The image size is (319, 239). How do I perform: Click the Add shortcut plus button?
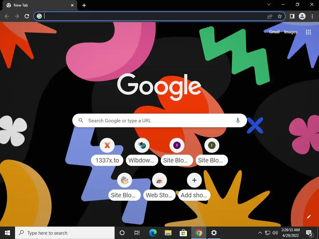pyautogui.click(x=194, y=180)
